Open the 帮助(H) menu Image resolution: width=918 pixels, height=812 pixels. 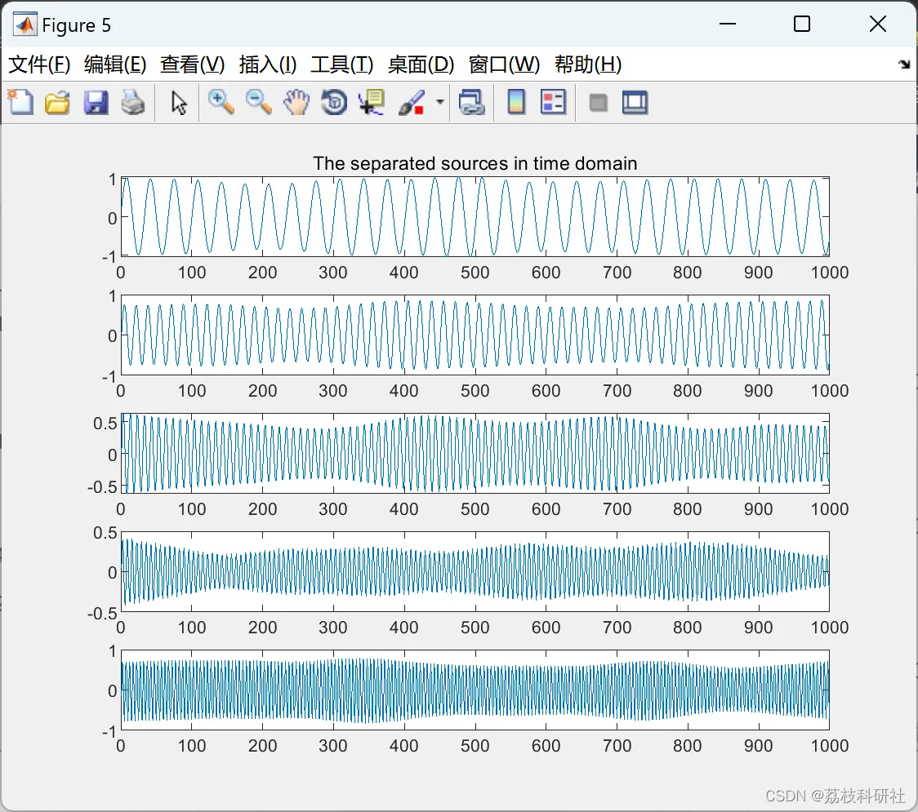point(588,64)
